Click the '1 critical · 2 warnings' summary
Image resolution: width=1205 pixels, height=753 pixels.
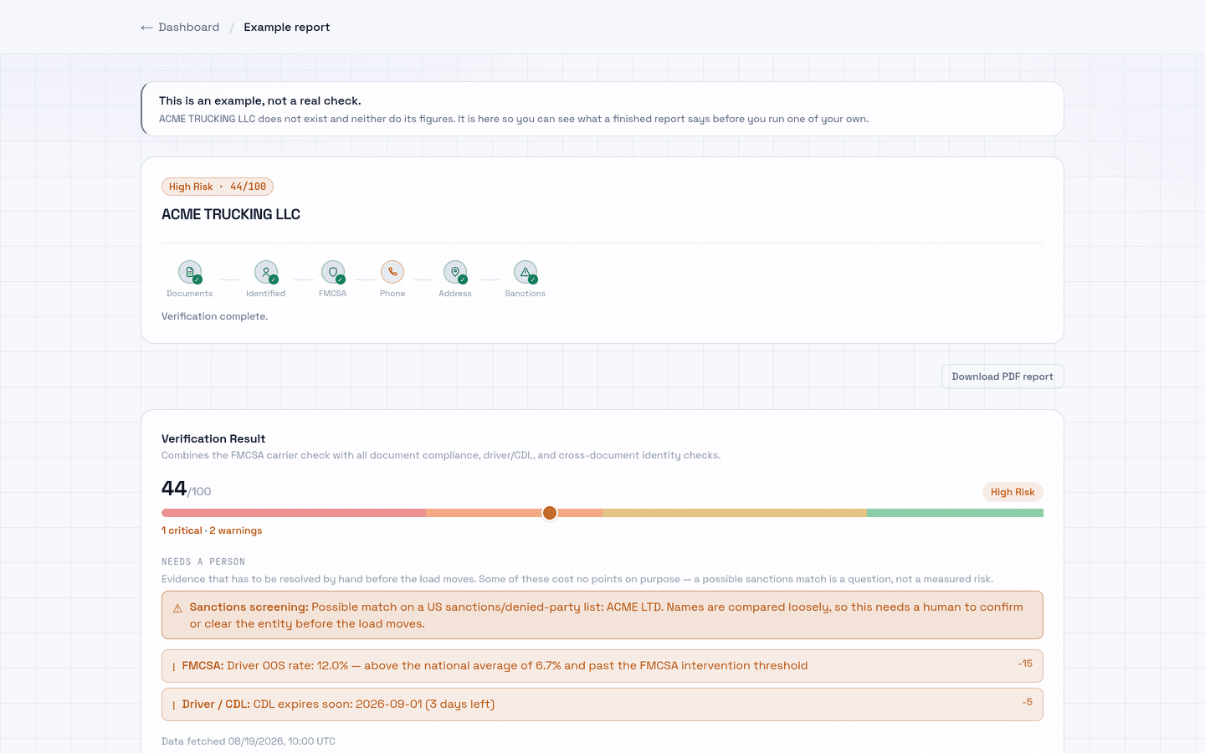click(x=212, y=530)
